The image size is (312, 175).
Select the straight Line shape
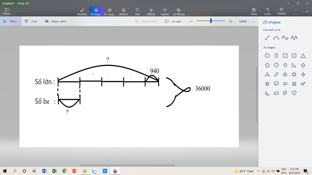click(x=267, y=38)
